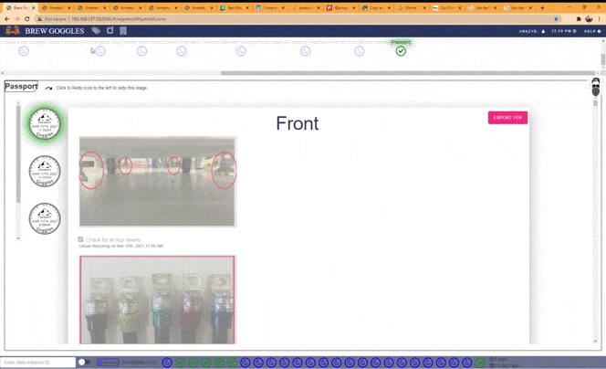Viewport: 606px width, 369px height.
Task: Select the AC Applied Load Test stage icon
Action: pyautogui.click(x=306, y=51)
